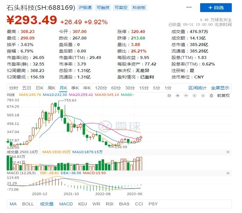The height and width of the screenshot is (213, 242).
Task: Toggle the BOLL indicator option
Action: tap(28, 204)
